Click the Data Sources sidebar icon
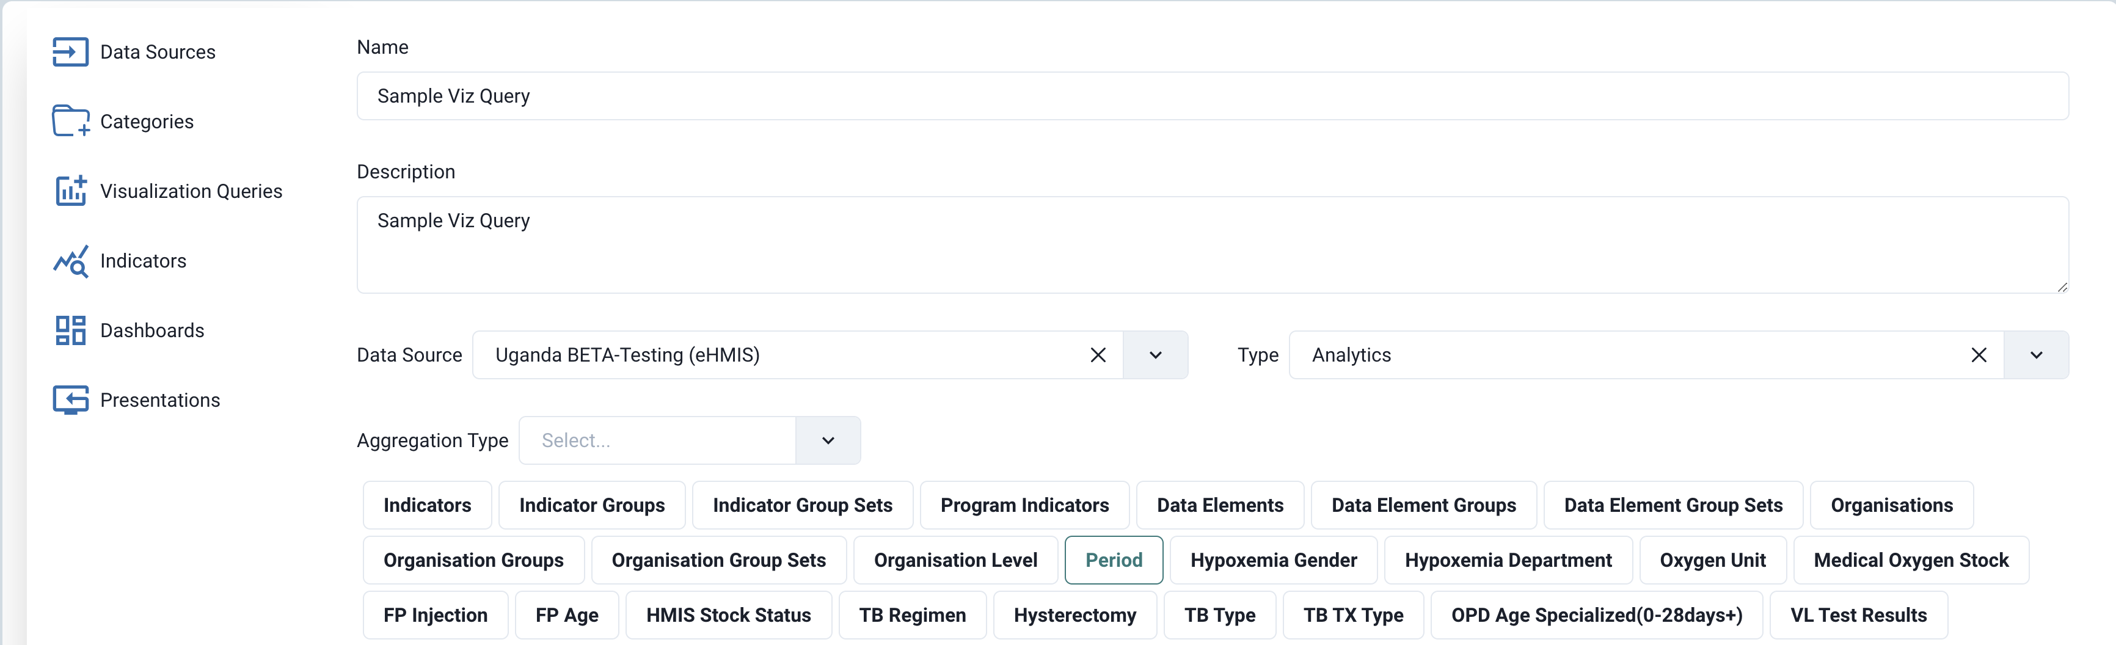Image resolution: width=2116 pixels, height=645 pixels. [71, 52]
